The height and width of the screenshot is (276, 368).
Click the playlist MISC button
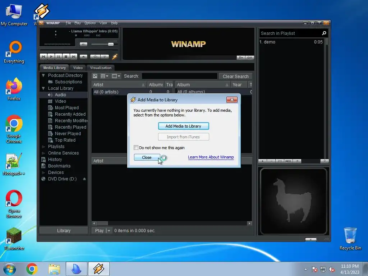click(x=289, y=161)
